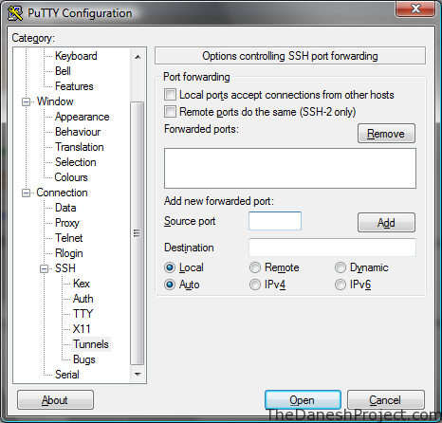
Task: Enable local ports accept connections checkbox
Action: [170, 95]
